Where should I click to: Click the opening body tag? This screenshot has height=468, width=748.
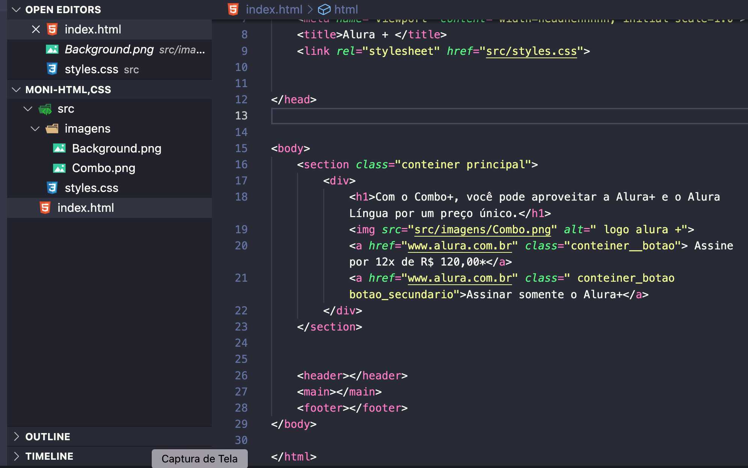tap(291, 148)
